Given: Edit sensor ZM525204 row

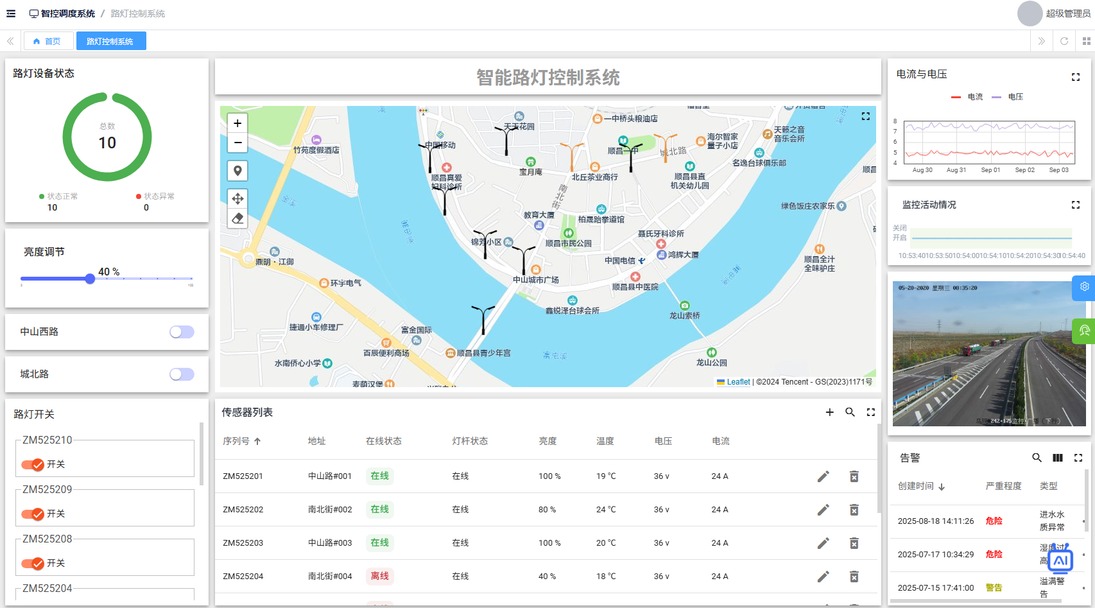Looking at the screenshot, I should (x=823, y=577).
